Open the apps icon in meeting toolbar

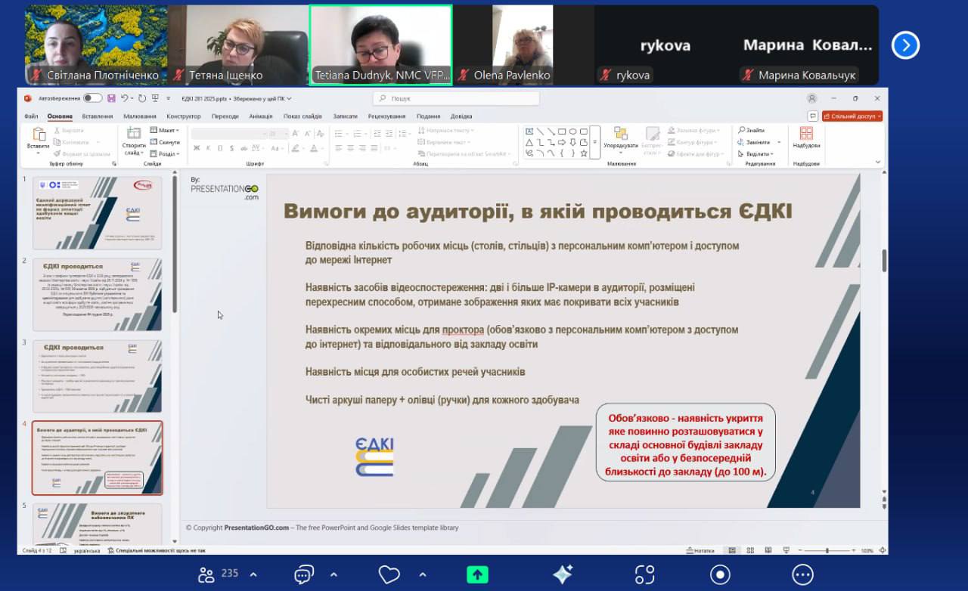click(x=644, y=574)
